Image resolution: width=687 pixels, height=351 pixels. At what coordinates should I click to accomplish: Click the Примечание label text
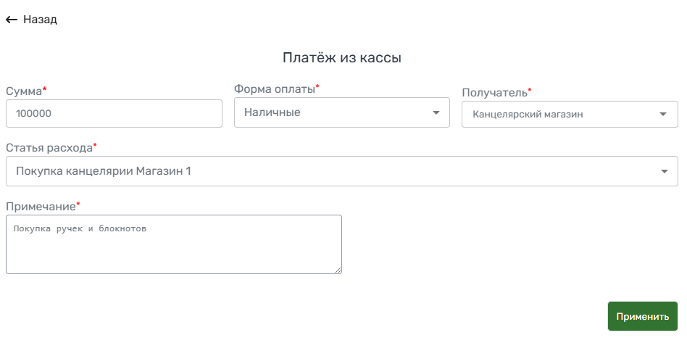point(41,206)
